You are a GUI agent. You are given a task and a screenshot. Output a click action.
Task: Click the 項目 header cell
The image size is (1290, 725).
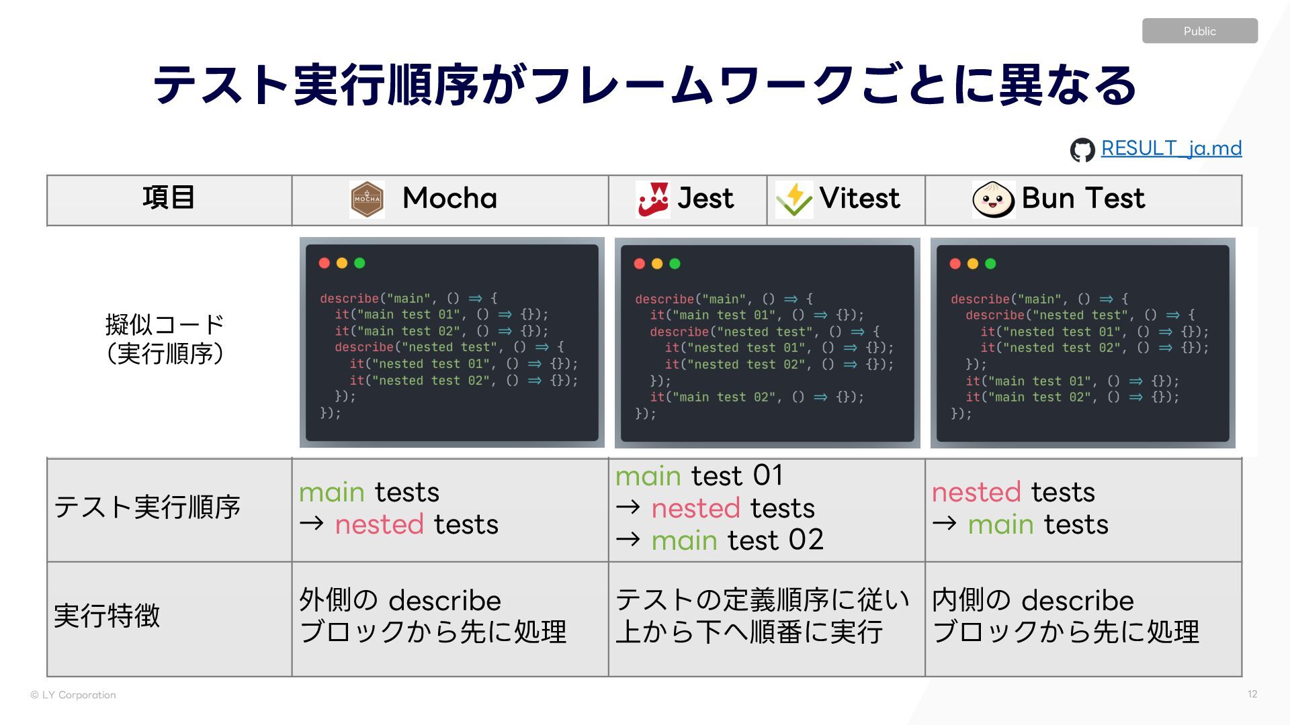(169, 200)
